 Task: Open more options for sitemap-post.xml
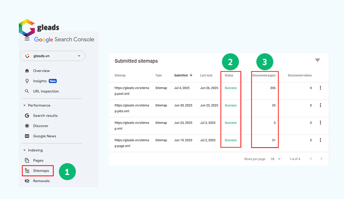tap(320, 88)
